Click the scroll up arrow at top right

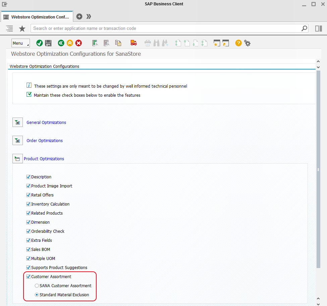pyautogui.click(x=318, y=61)
